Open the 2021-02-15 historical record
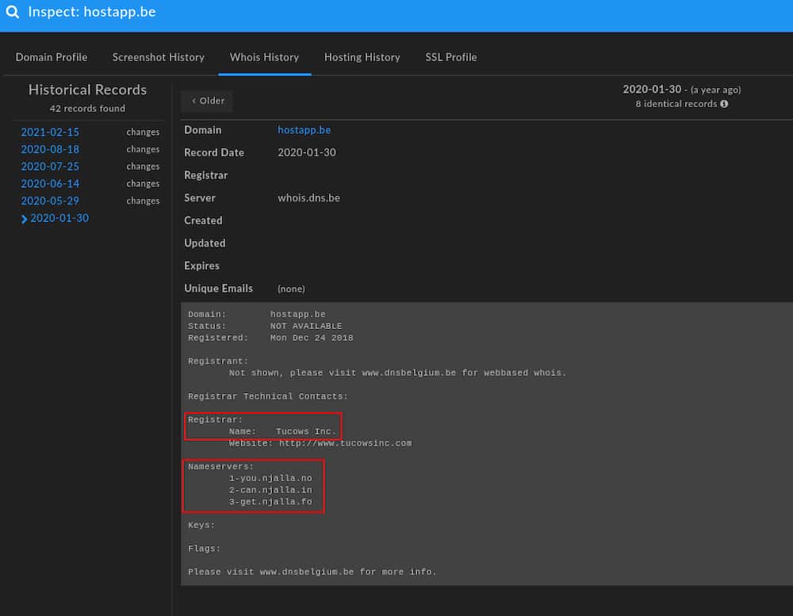 [50, 132]
